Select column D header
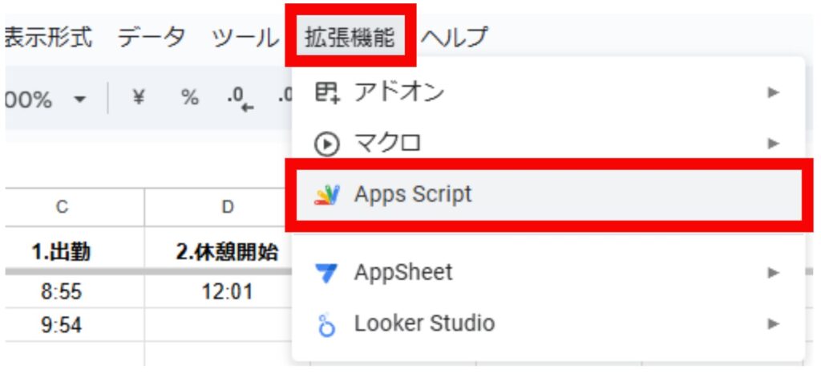Viewport: 821px width, 378px height. pyautogui.click(x=227, y=208)
